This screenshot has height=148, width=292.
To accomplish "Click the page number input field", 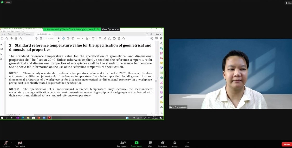I will (46, 38).
